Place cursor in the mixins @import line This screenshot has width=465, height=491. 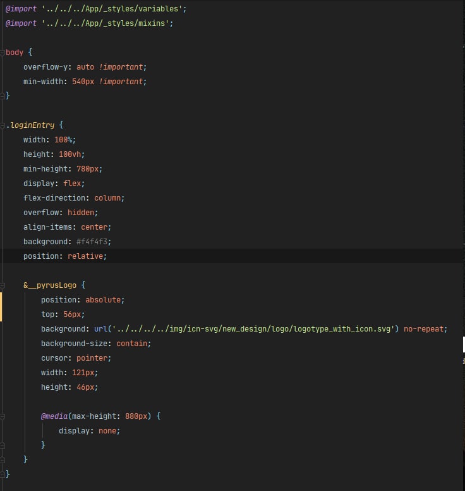89,23
